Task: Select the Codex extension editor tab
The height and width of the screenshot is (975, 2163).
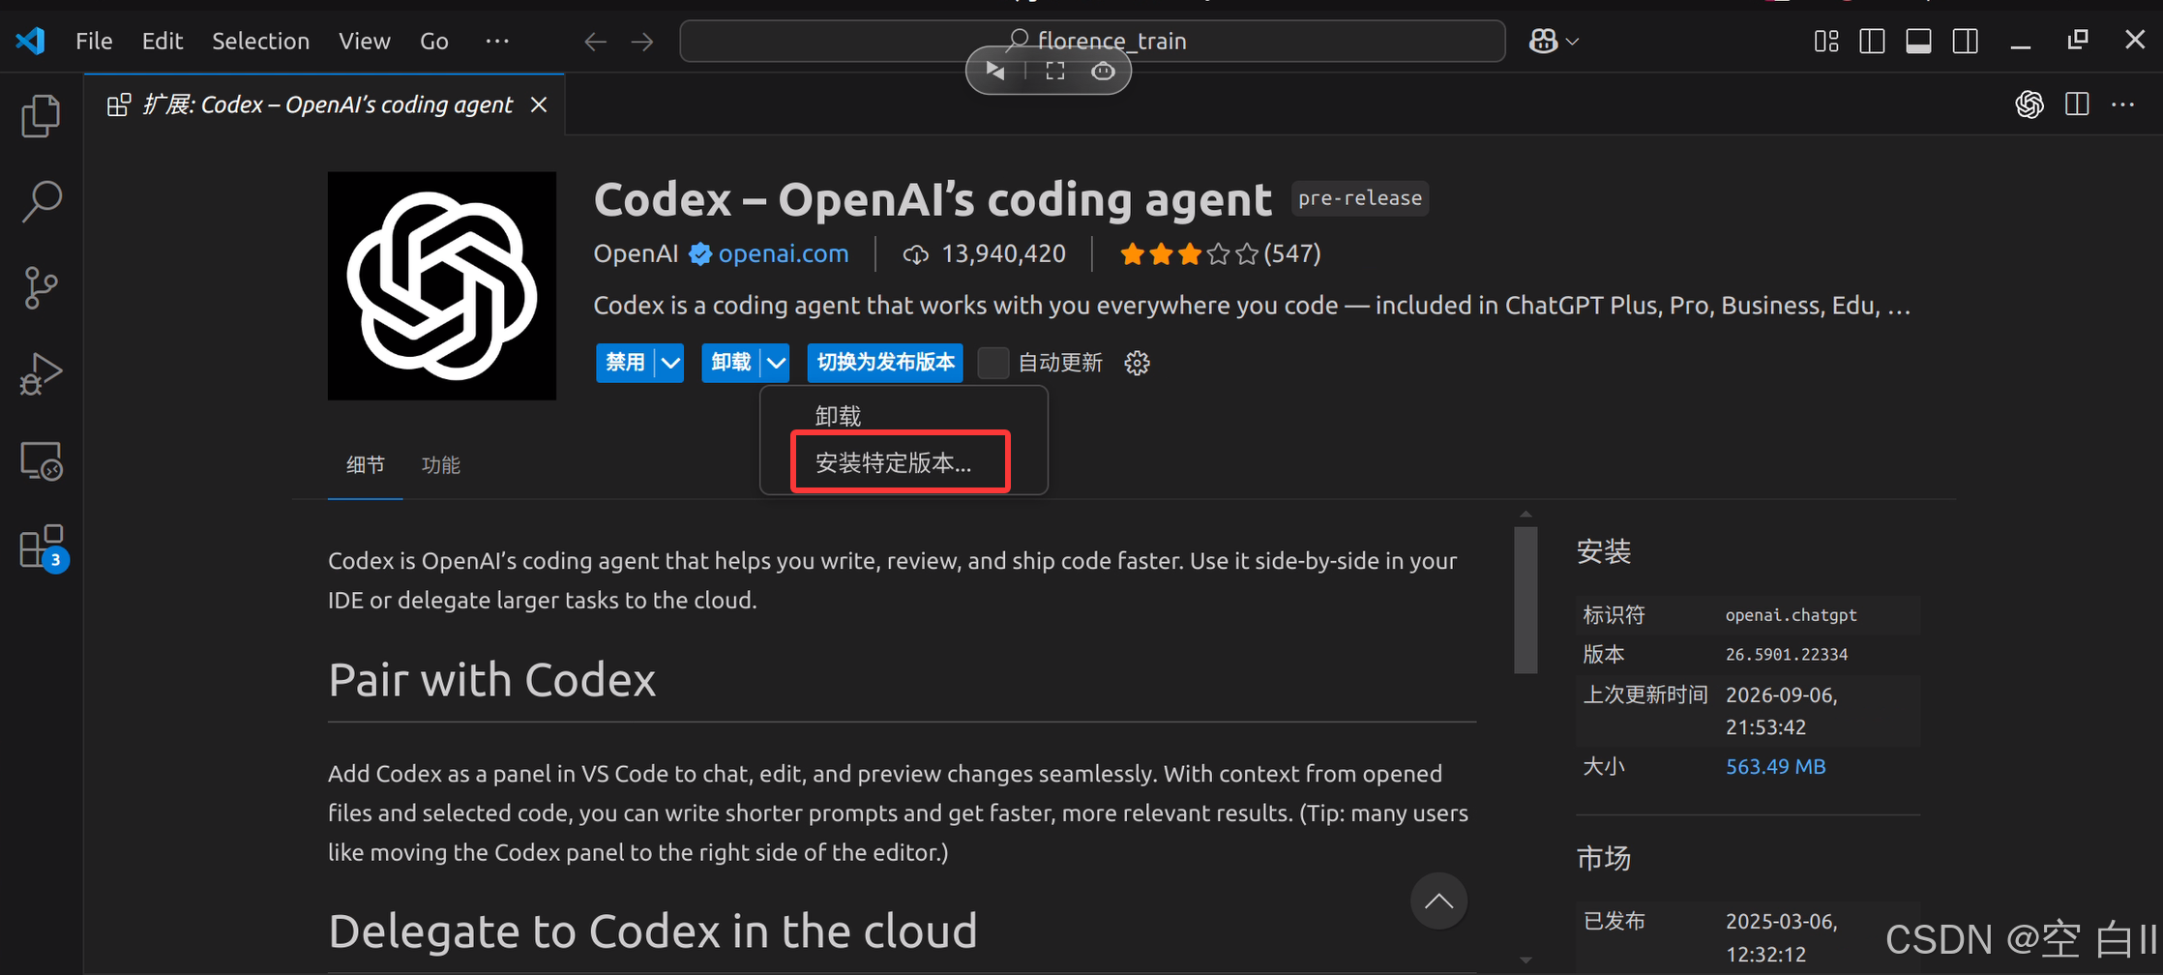Action: coord(326,104)
